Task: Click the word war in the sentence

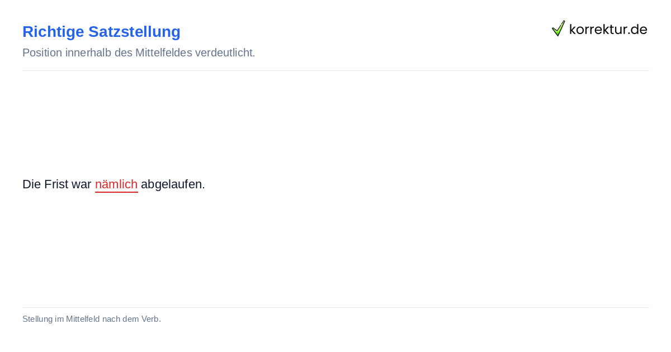Action: (82, 184)
